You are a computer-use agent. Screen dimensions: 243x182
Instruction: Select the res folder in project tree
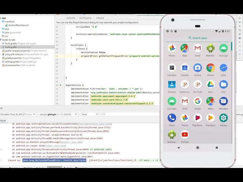[x=5, y=36]
